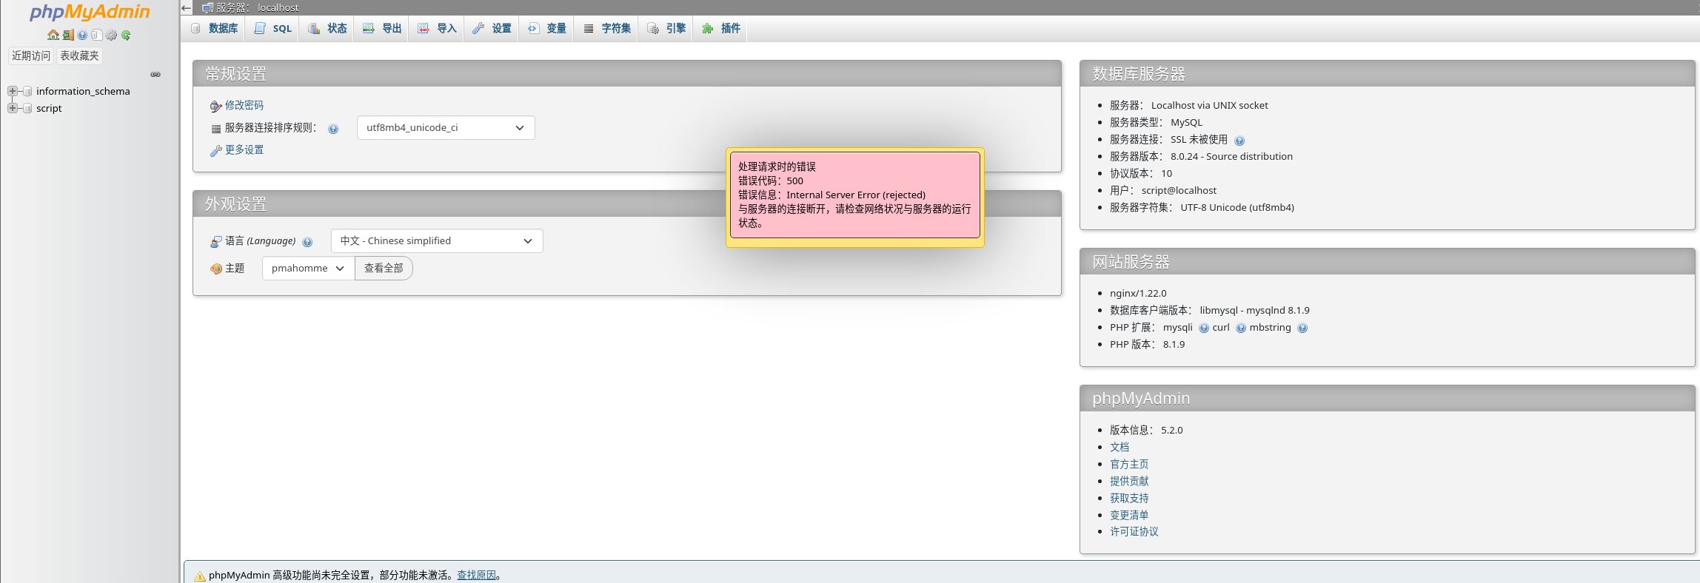Open the 变更清单 link
Screen dimensions: 1700x583
1129,515
